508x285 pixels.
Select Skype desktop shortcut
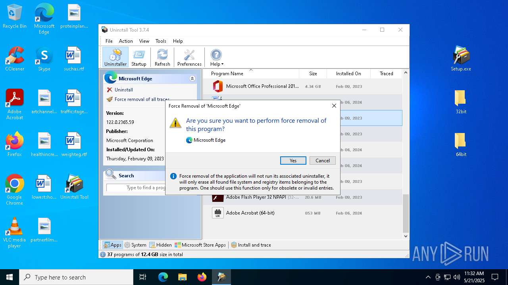(44, 59)
